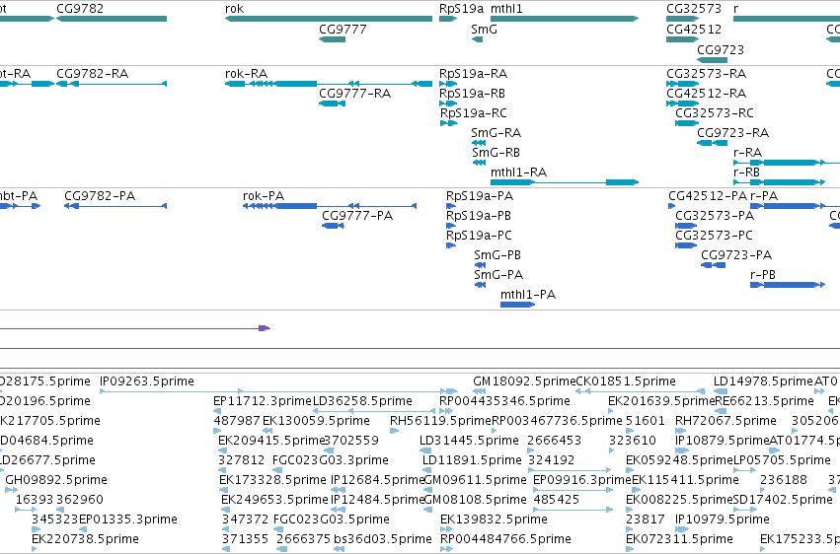The height and width of the screenshot is (554, 840).
Task: Click the EP11712.3prime EST label
Action: pos(263,401)
